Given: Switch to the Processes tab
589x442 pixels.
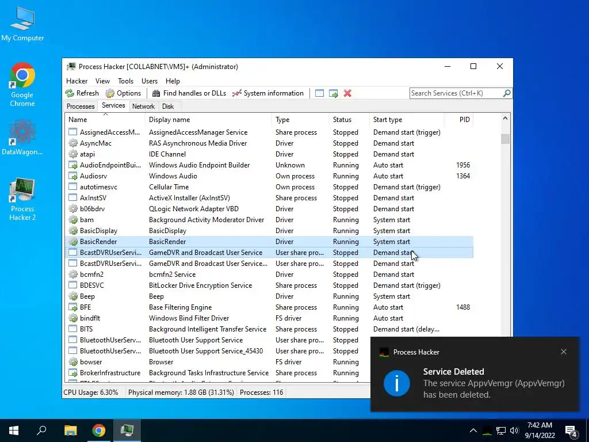Looking at the screenshot, I should click(81, 106).
